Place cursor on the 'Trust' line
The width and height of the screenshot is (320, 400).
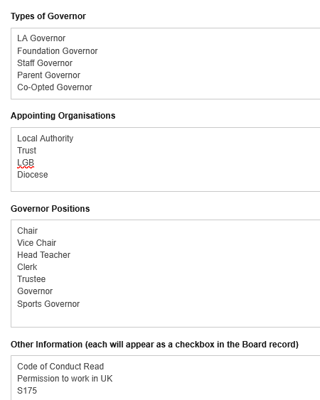coord(26,151)
